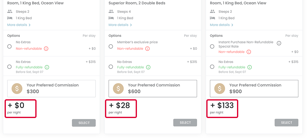Click red info icon in first card's Non-refundable option
Viewport: 307px width, 138px height.
click(x=46, y=49)
